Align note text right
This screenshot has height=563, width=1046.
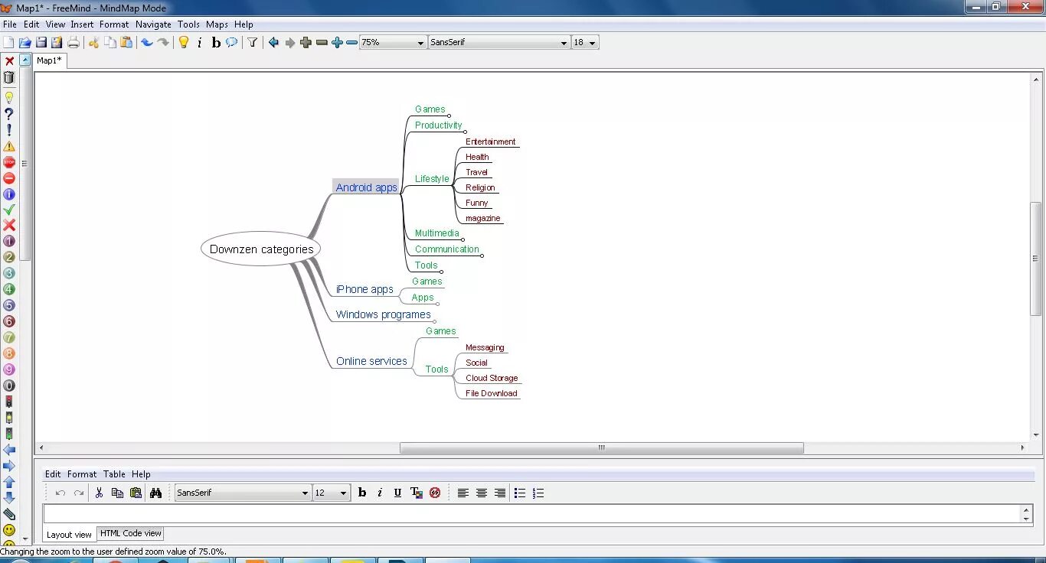pyautogui.click(x=500, y=493)
